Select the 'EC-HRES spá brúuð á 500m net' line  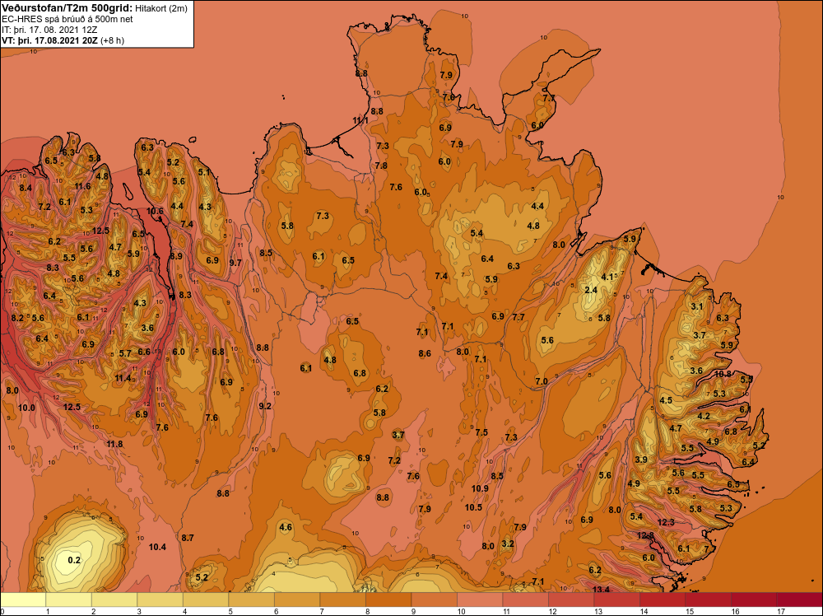point(67,19)
